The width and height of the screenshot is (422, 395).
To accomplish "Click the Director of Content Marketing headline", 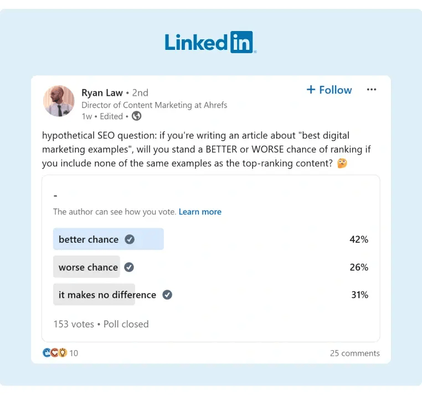I will click(x=154, y=105).
